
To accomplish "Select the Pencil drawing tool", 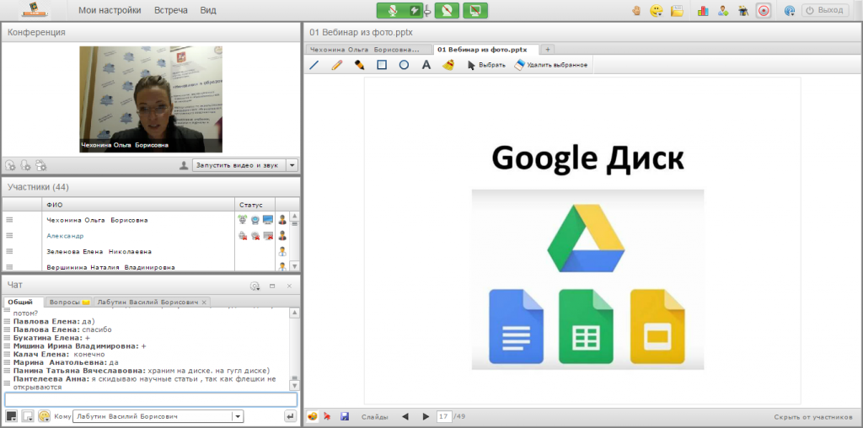I will 337,65.
